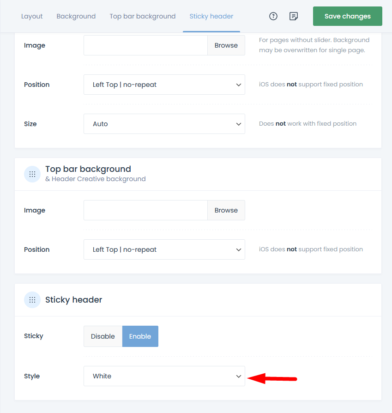Screen dimensions: 392x413
Task: Browse for a Top bar background image
Action: 226,210
